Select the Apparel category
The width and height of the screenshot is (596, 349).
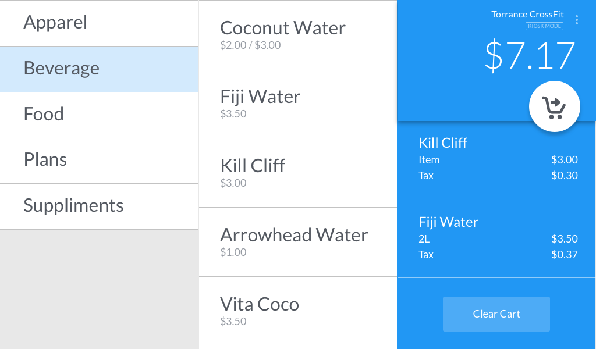pyautogui.click(x=99, y=23)
